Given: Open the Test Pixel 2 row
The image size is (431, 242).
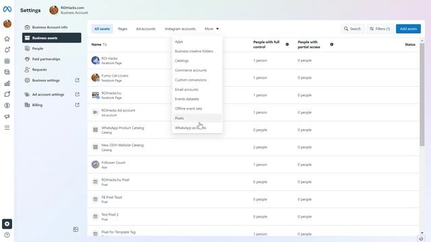Looking at the screenshot, I should (x=253, y=216).
